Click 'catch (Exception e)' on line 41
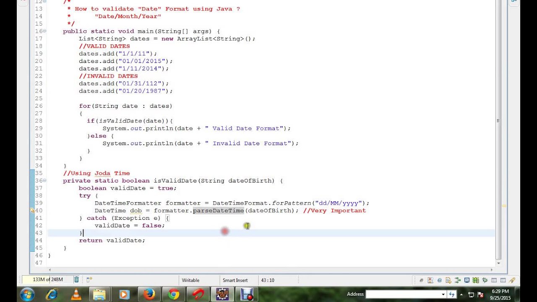Screen dimensions: 537x302 coord(124,218)
